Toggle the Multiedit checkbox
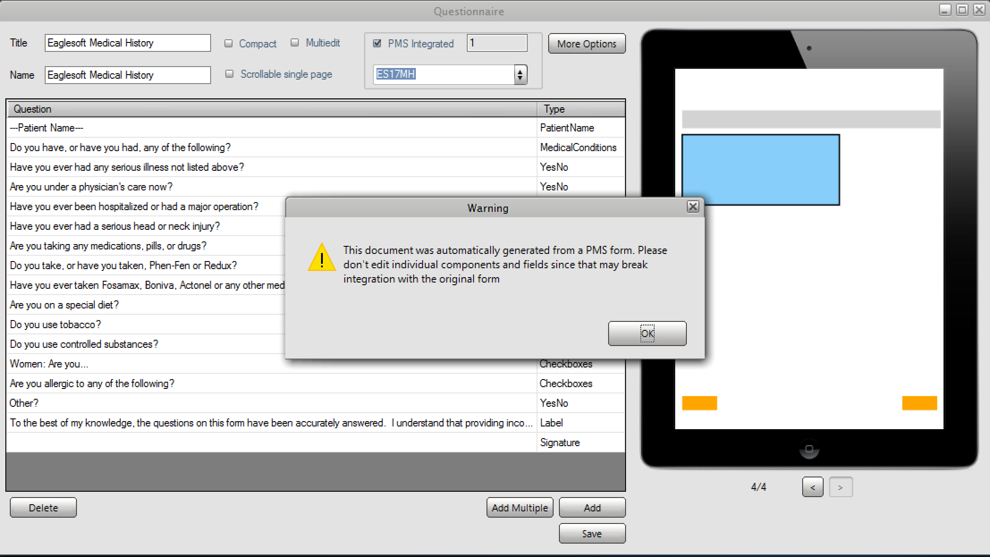This screenshot has width=990, height=557. [295, 42]
